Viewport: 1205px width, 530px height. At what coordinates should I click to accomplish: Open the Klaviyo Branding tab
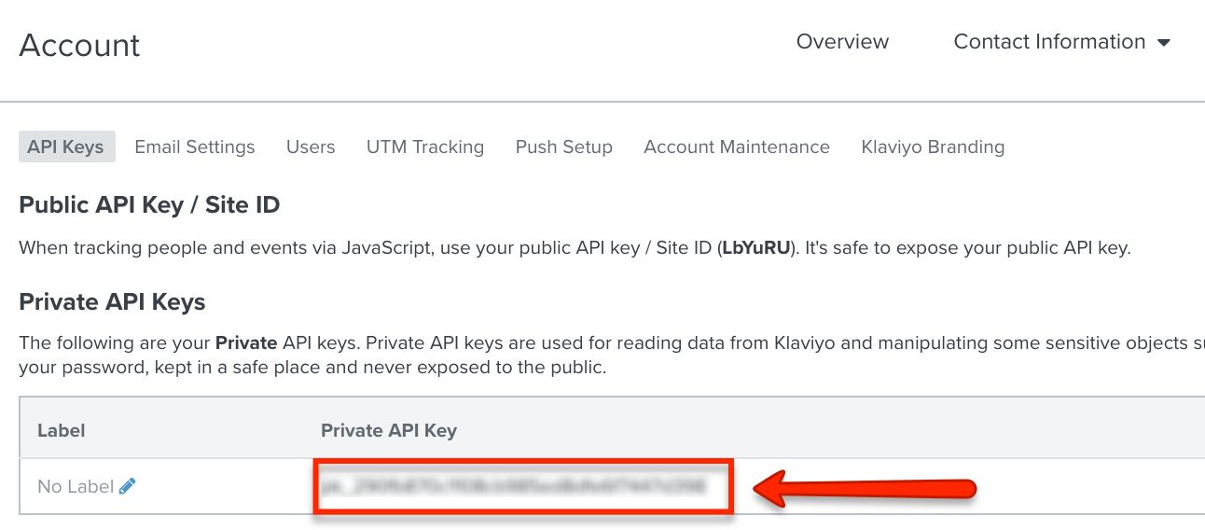point(933,146)
